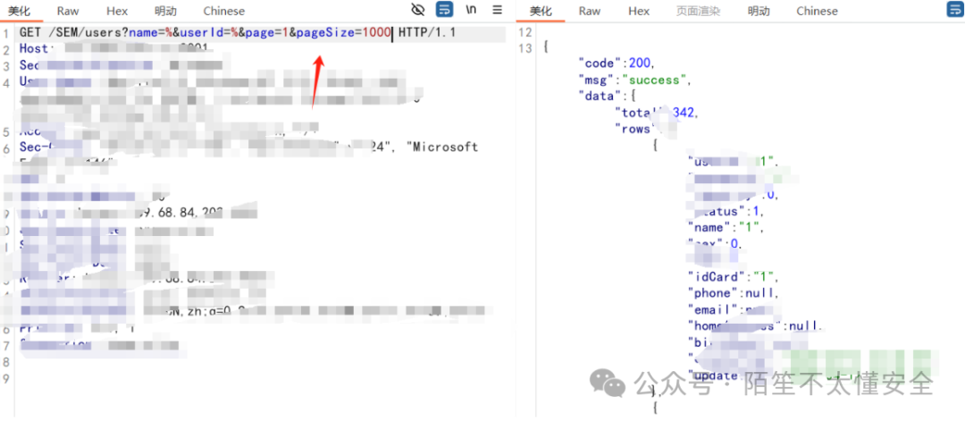
Task: Switch to Hex tab in response pane
Action: pyautogui.click(x=639, y=11)
